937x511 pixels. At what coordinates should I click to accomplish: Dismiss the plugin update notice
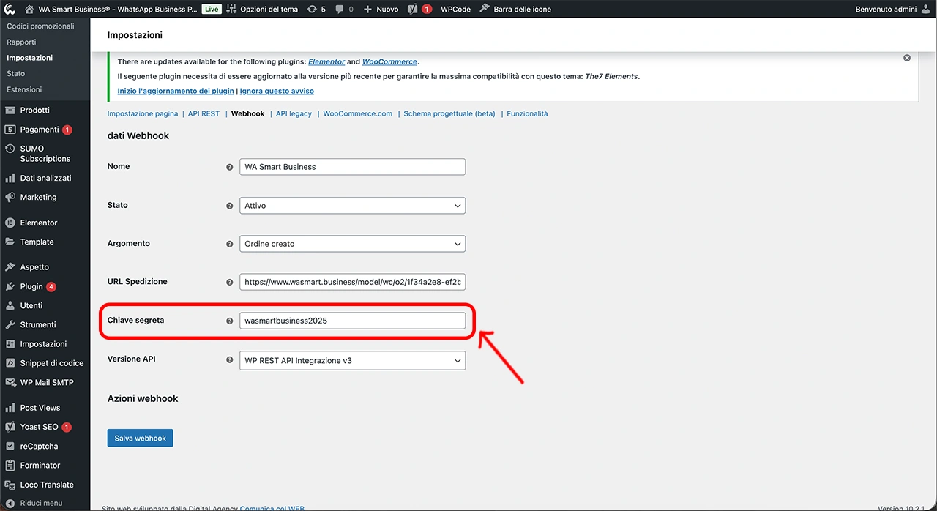tap(907, 58)
